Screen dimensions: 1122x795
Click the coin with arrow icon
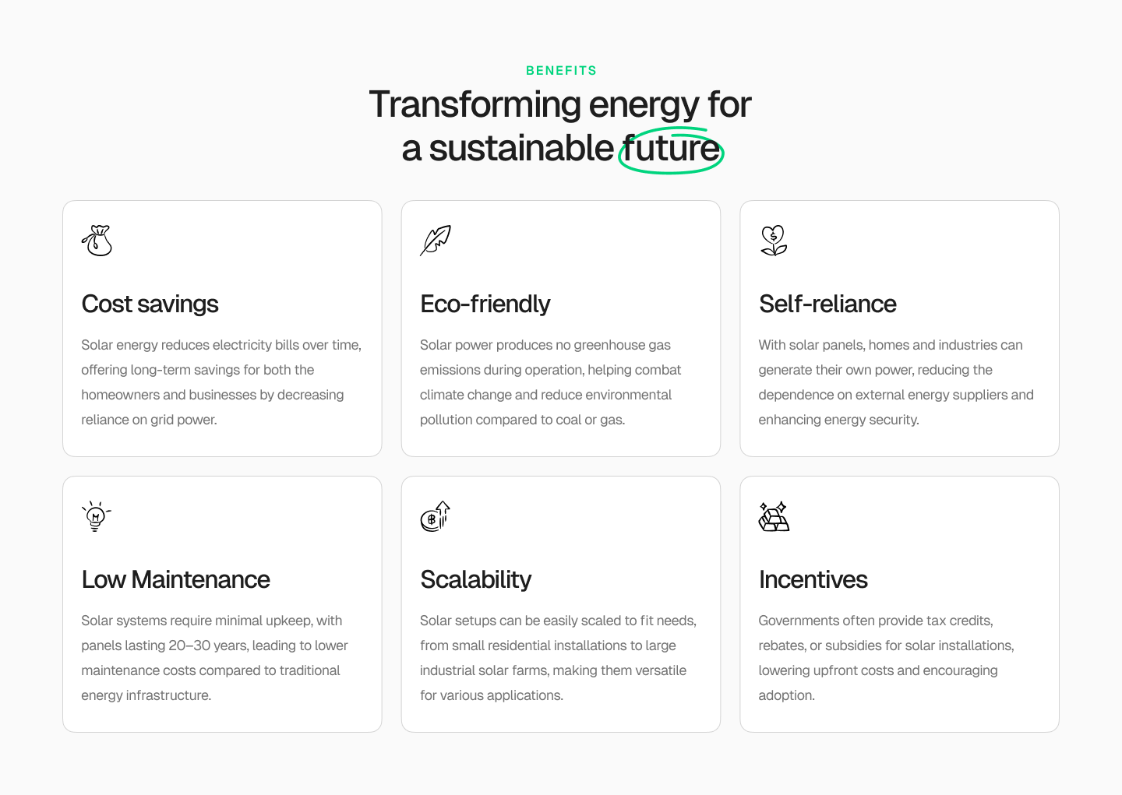[x=436, y=516]
